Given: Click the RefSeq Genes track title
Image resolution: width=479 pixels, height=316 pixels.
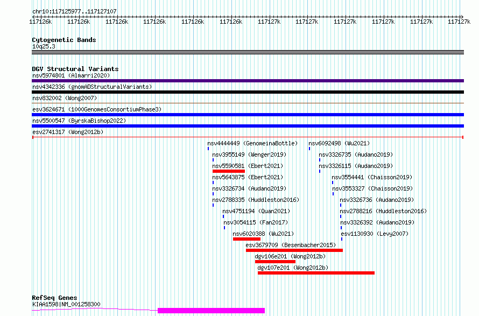Looking at the screenshot, I should pos(54,298).
